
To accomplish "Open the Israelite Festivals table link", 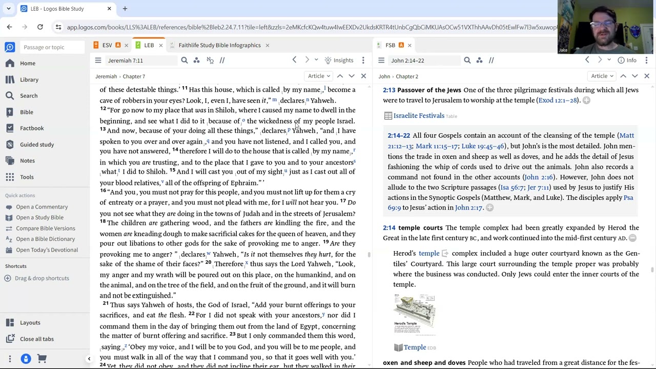I will [x=419, y=116].
